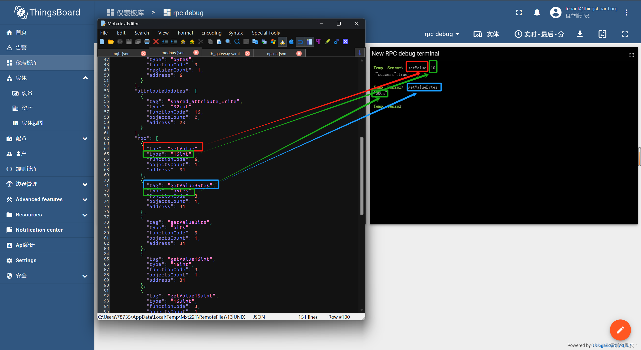Switch to the tb_gateway.yaml tab
This screenshot has height=350, width=641.
tap(224, 54)
